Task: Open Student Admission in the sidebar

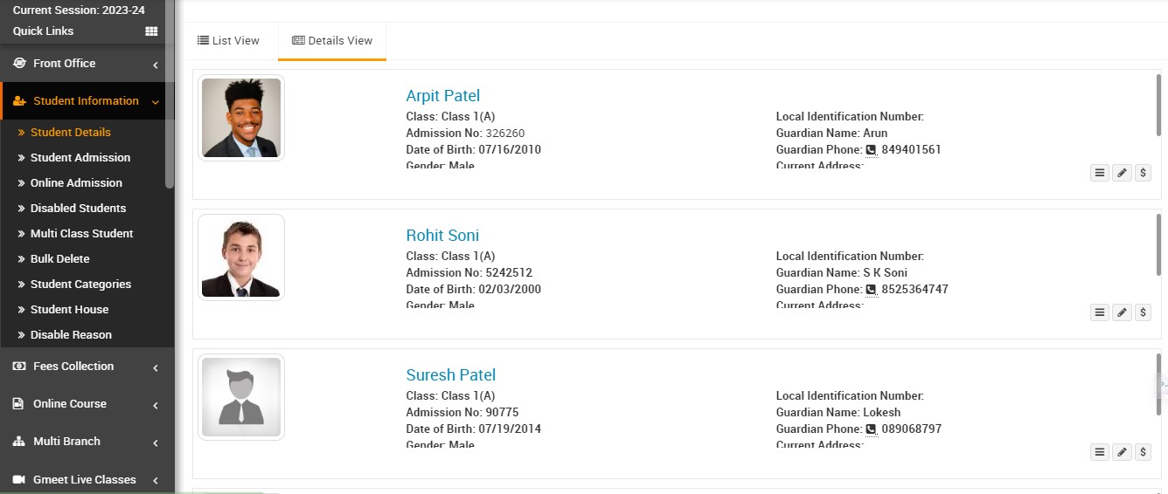Action: click(80, 158)
